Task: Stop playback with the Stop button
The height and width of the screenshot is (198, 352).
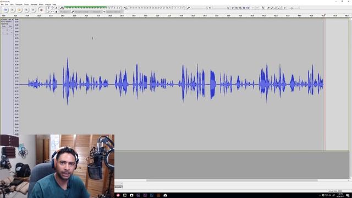Action: [x=20, y=10]
